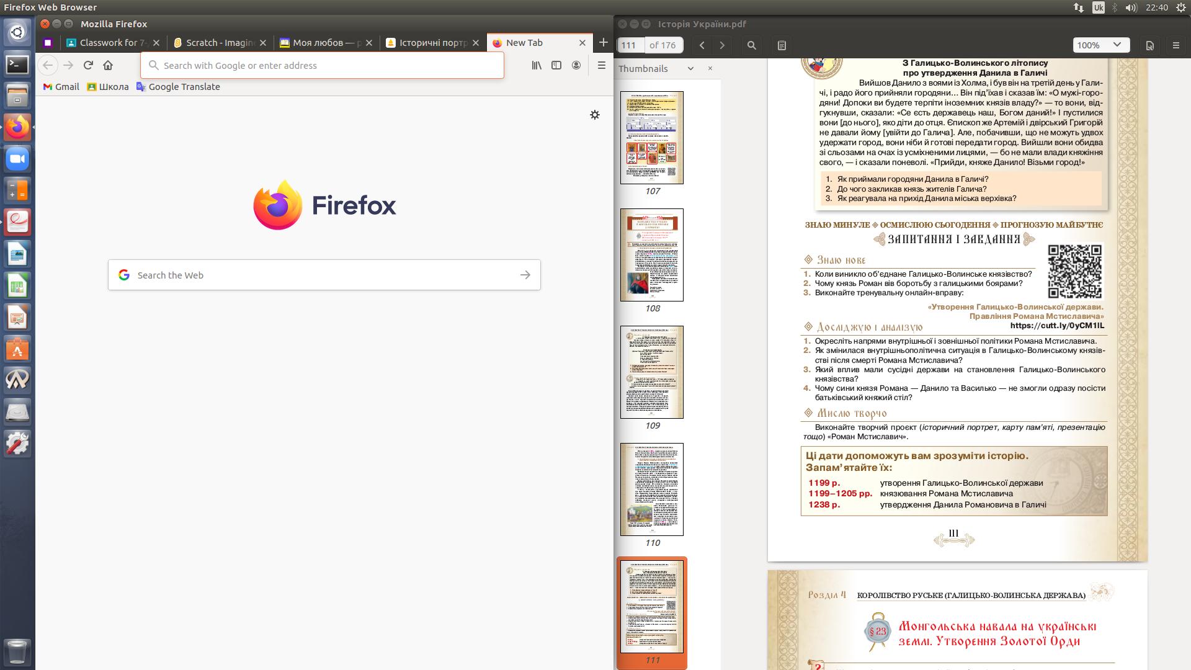The height and width of the screenshot is (670, 1191).
Task: Open the PDF viewer hamburger menu
Action: tap(1175, 45)
